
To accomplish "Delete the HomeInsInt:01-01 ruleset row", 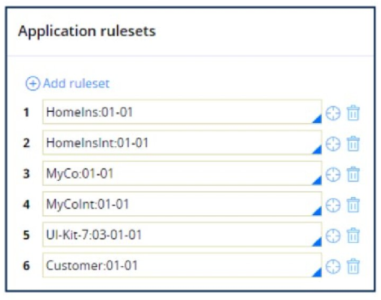I will 353,143.
